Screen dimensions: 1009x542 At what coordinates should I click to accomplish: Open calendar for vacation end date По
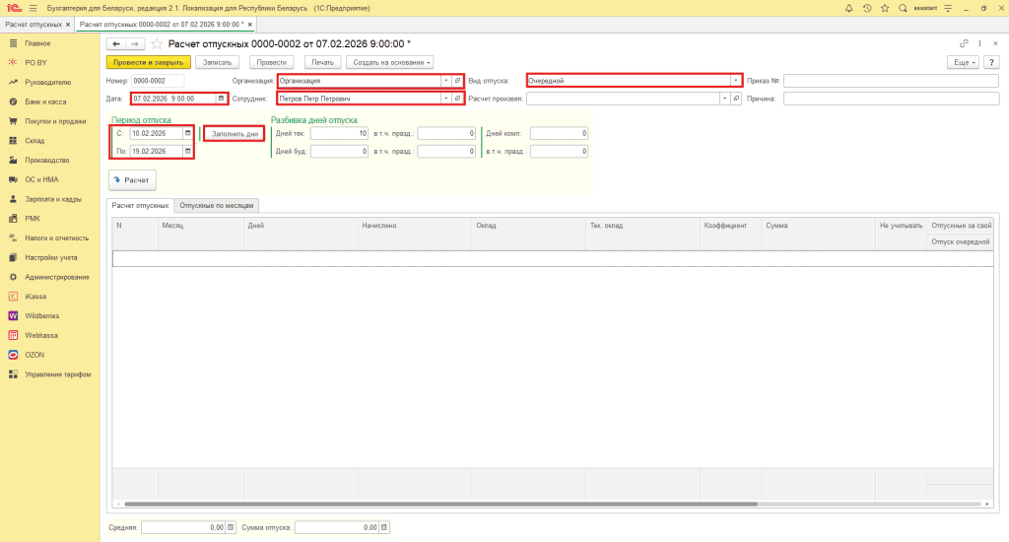(x=187, y=151)
